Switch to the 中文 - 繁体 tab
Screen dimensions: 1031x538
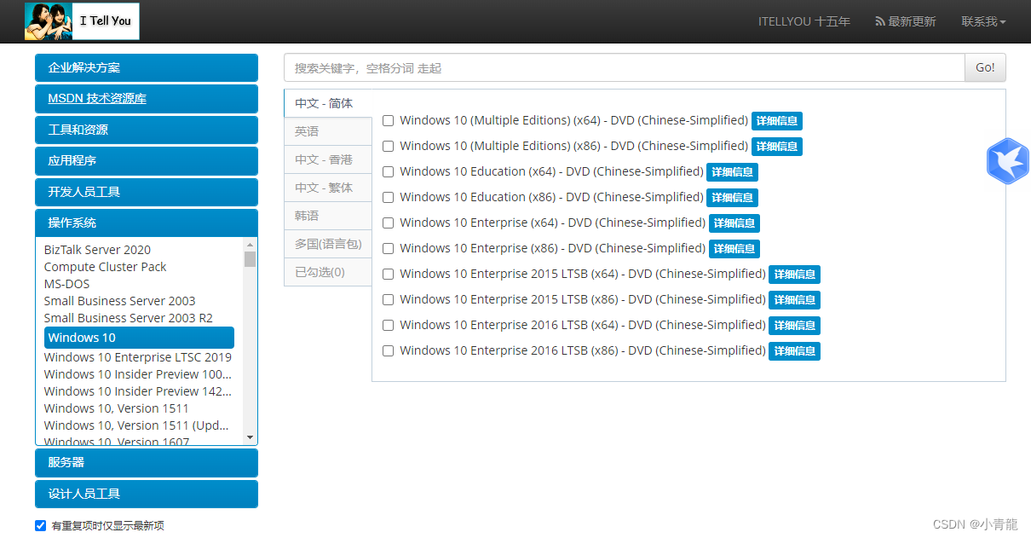328,188
